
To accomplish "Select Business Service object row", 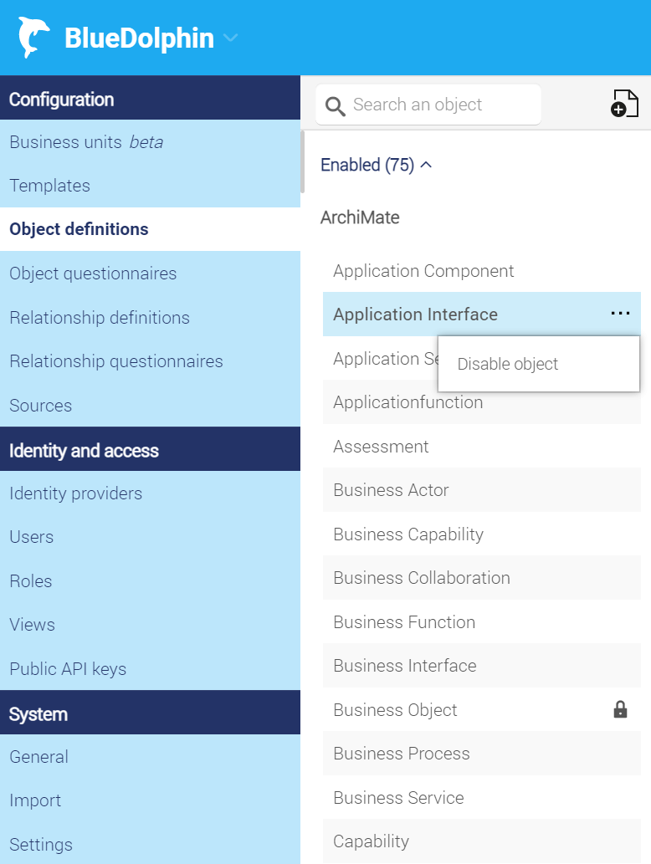I will pos(481,797).
